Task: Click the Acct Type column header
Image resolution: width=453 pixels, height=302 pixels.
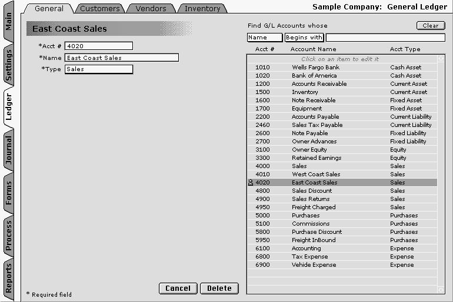Action: [405, 49]
